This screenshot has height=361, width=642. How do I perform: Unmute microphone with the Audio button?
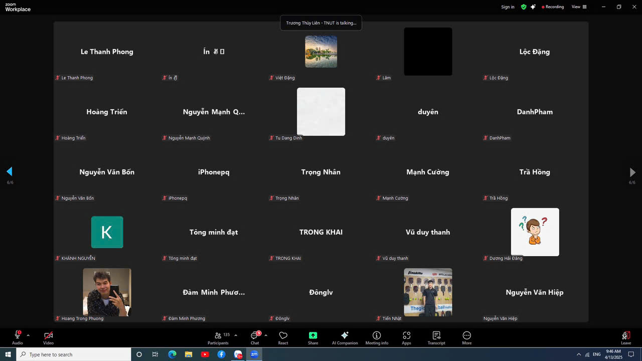[18, 337]
